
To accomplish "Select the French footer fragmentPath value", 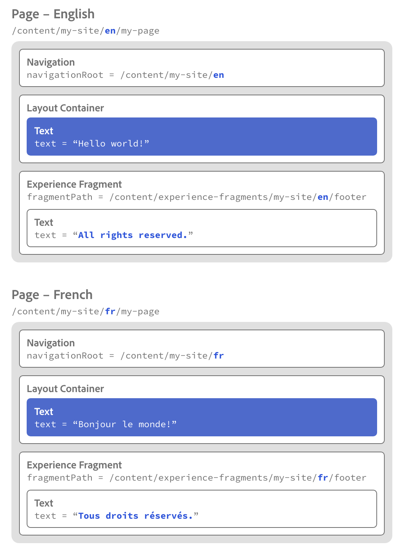I will pos(238,478).
